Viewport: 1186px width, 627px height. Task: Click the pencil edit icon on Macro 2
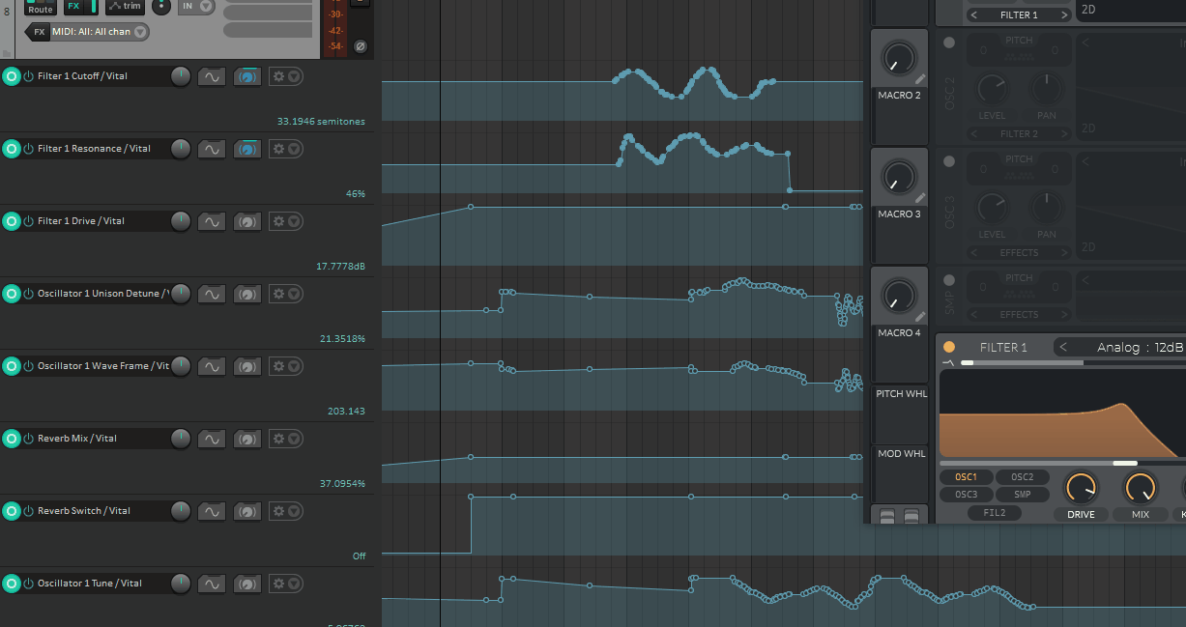[919, 79]
